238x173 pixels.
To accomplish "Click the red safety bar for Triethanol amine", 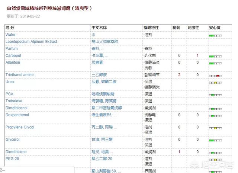I will (215, 76).
